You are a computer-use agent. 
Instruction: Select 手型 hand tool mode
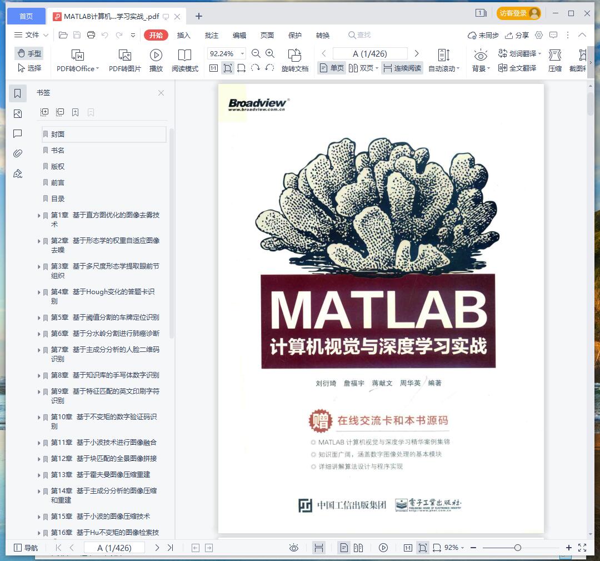(29, 53)
